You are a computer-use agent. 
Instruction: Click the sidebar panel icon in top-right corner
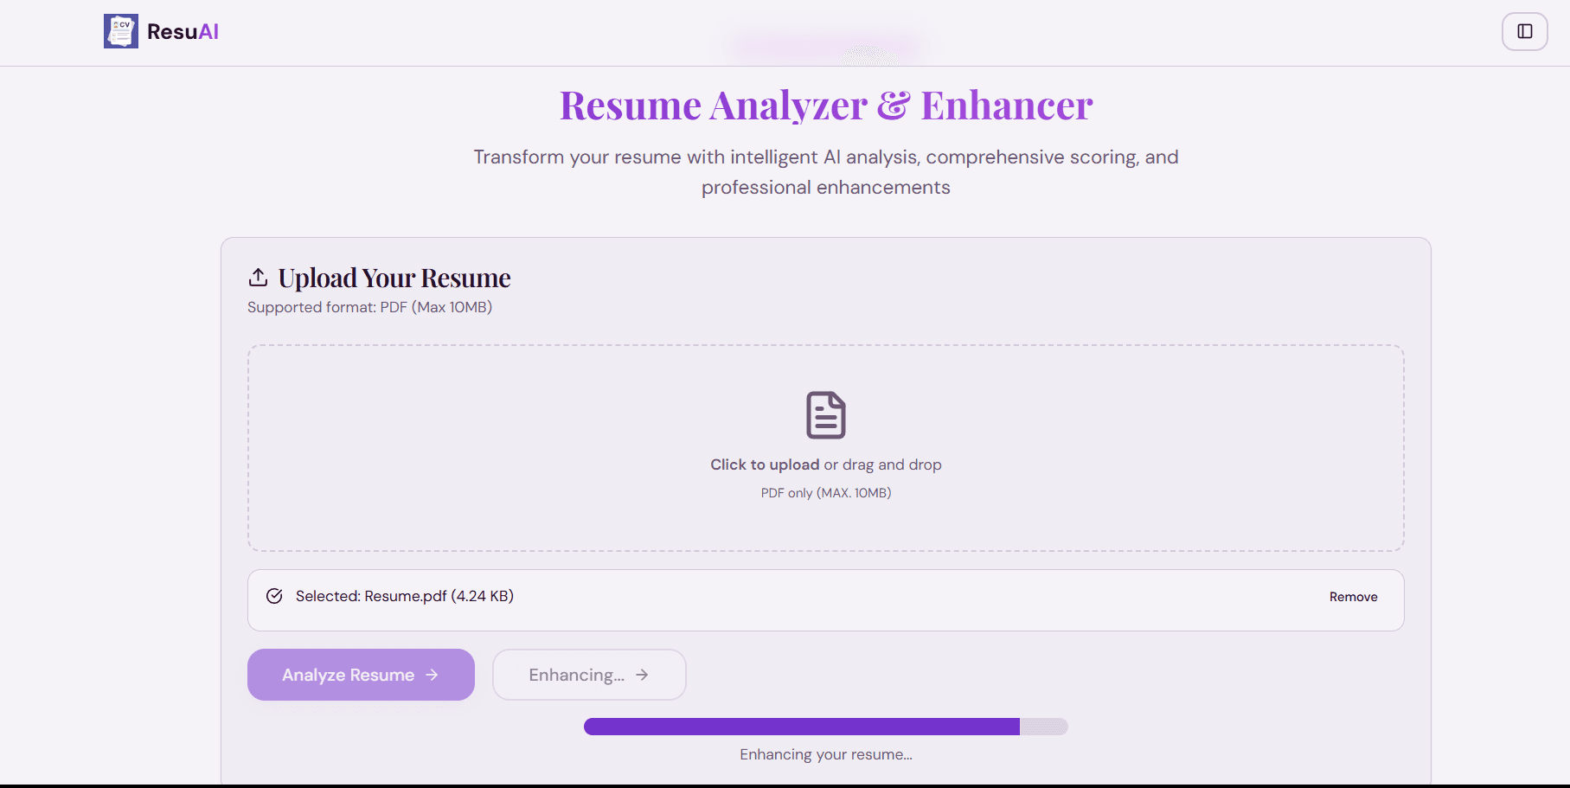pos(1524,31)
